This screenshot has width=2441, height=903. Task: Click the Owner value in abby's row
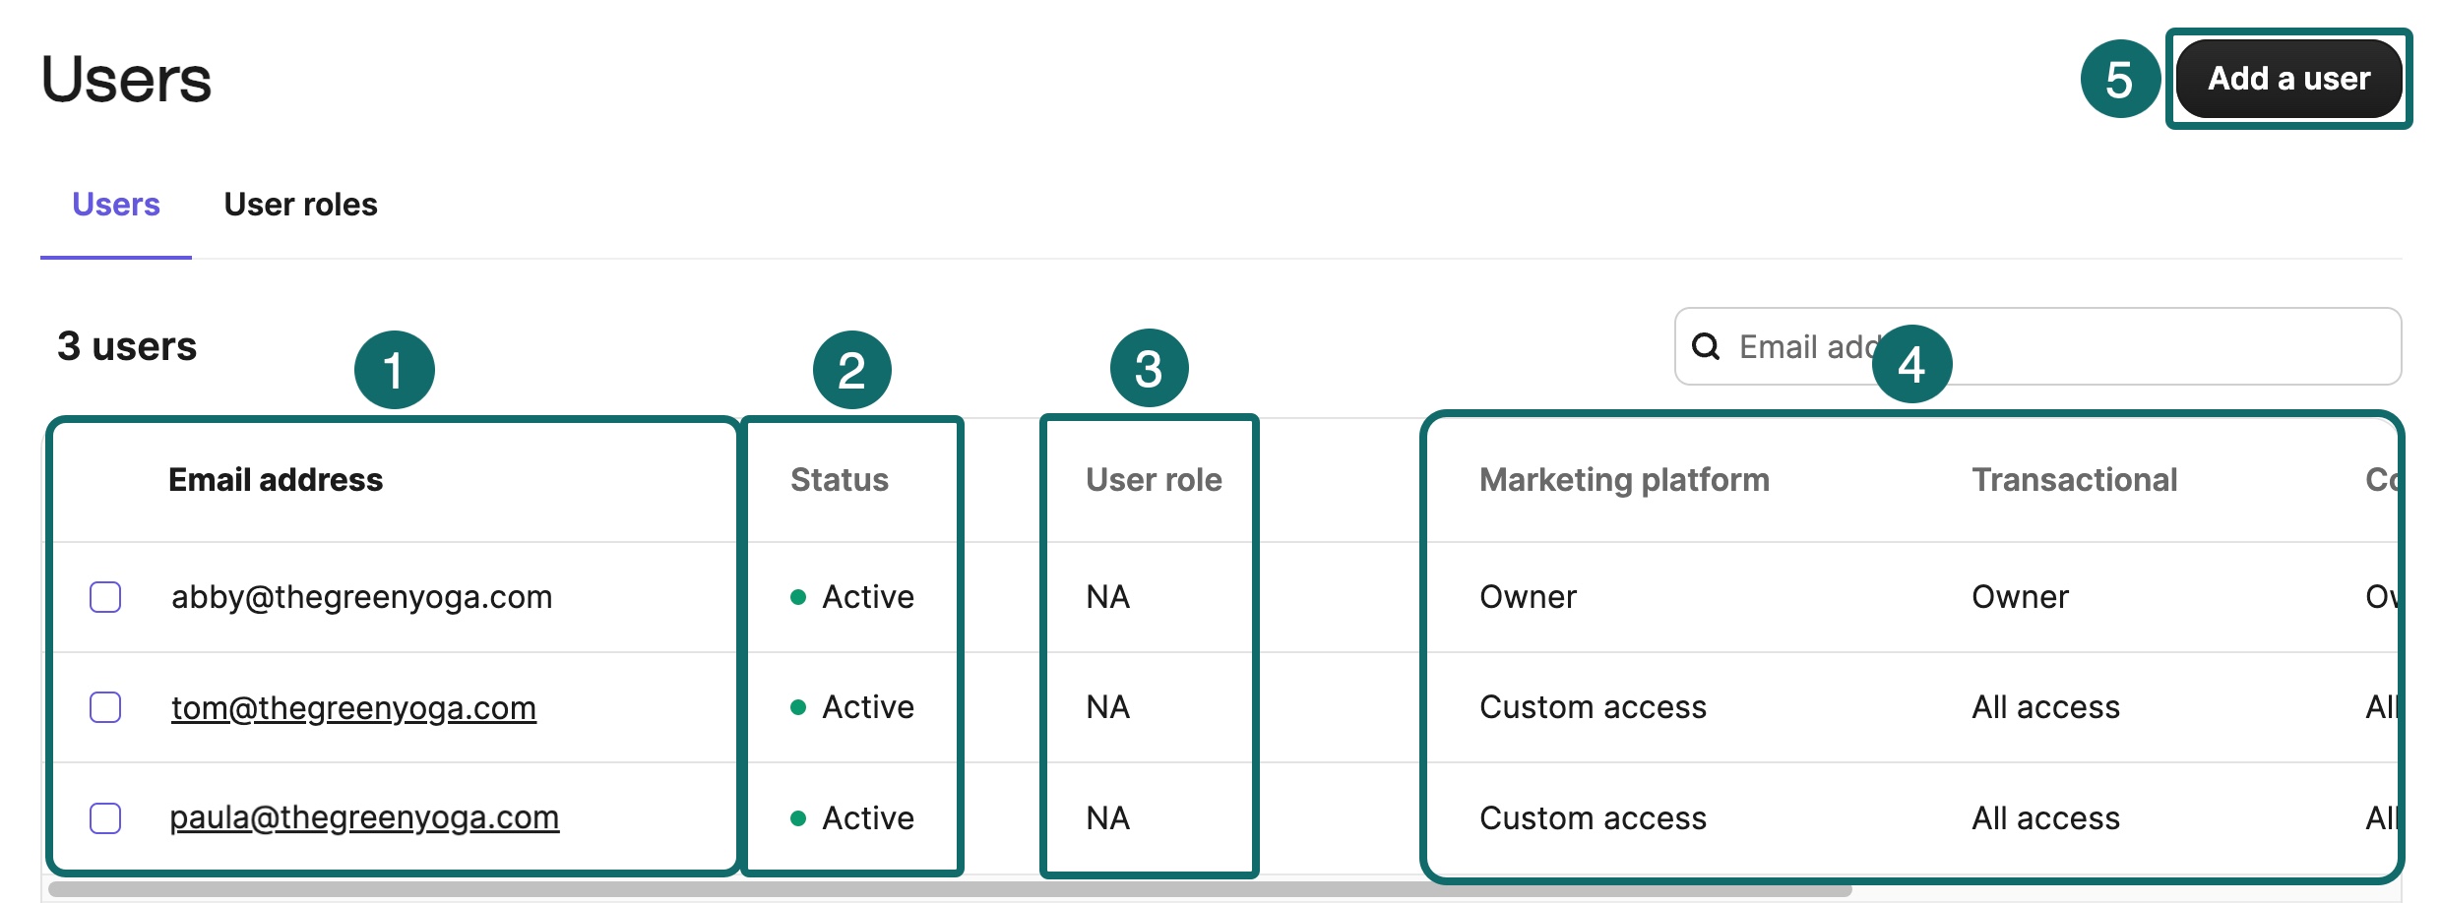tap(1528, 596)
